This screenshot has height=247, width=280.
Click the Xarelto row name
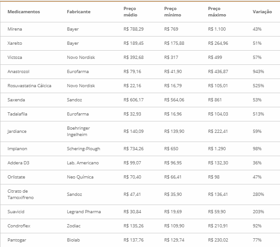coord(15,43)
